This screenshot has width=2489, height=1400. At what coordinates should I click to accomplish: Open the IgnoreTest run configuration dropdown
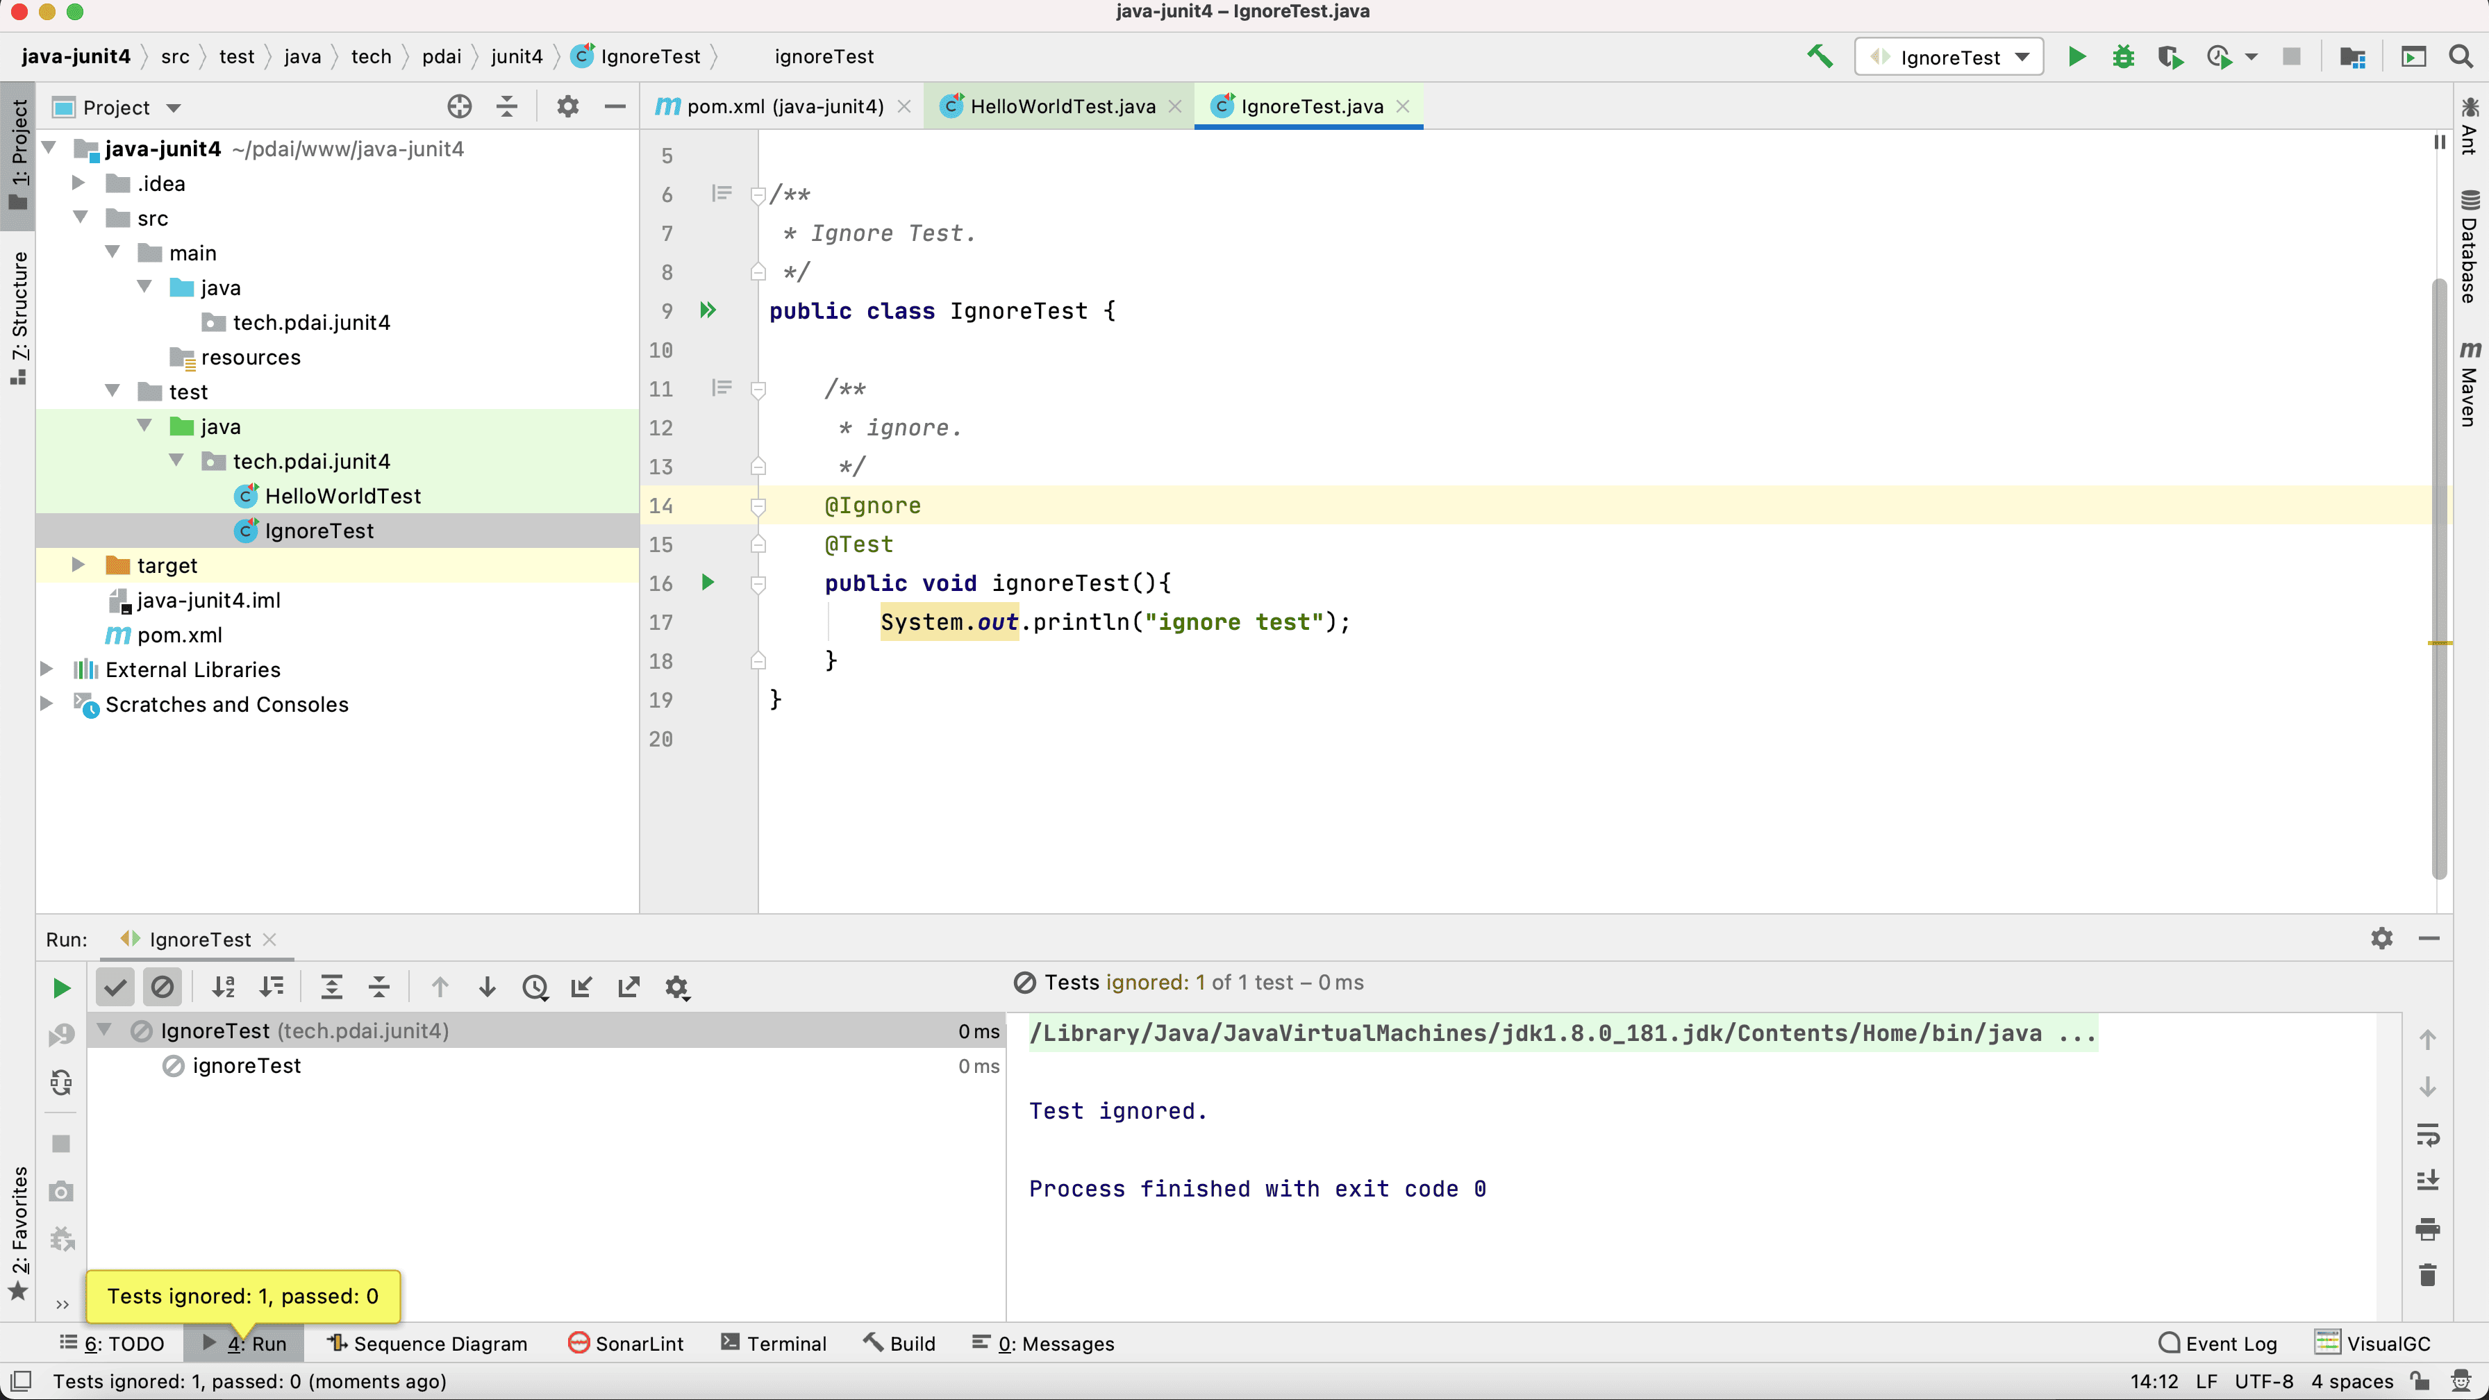(x=1949, y=57)
